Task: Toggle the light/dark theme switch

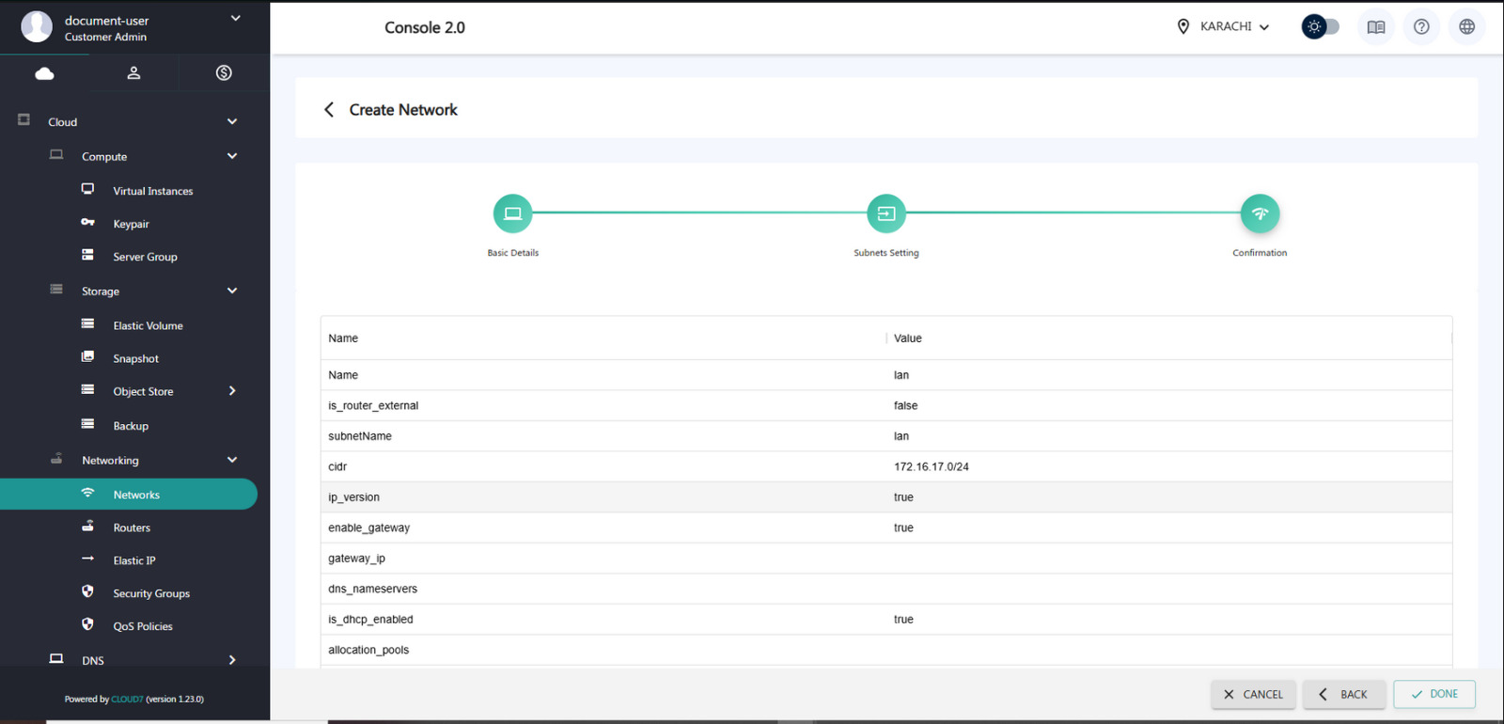Action: 1320,27
